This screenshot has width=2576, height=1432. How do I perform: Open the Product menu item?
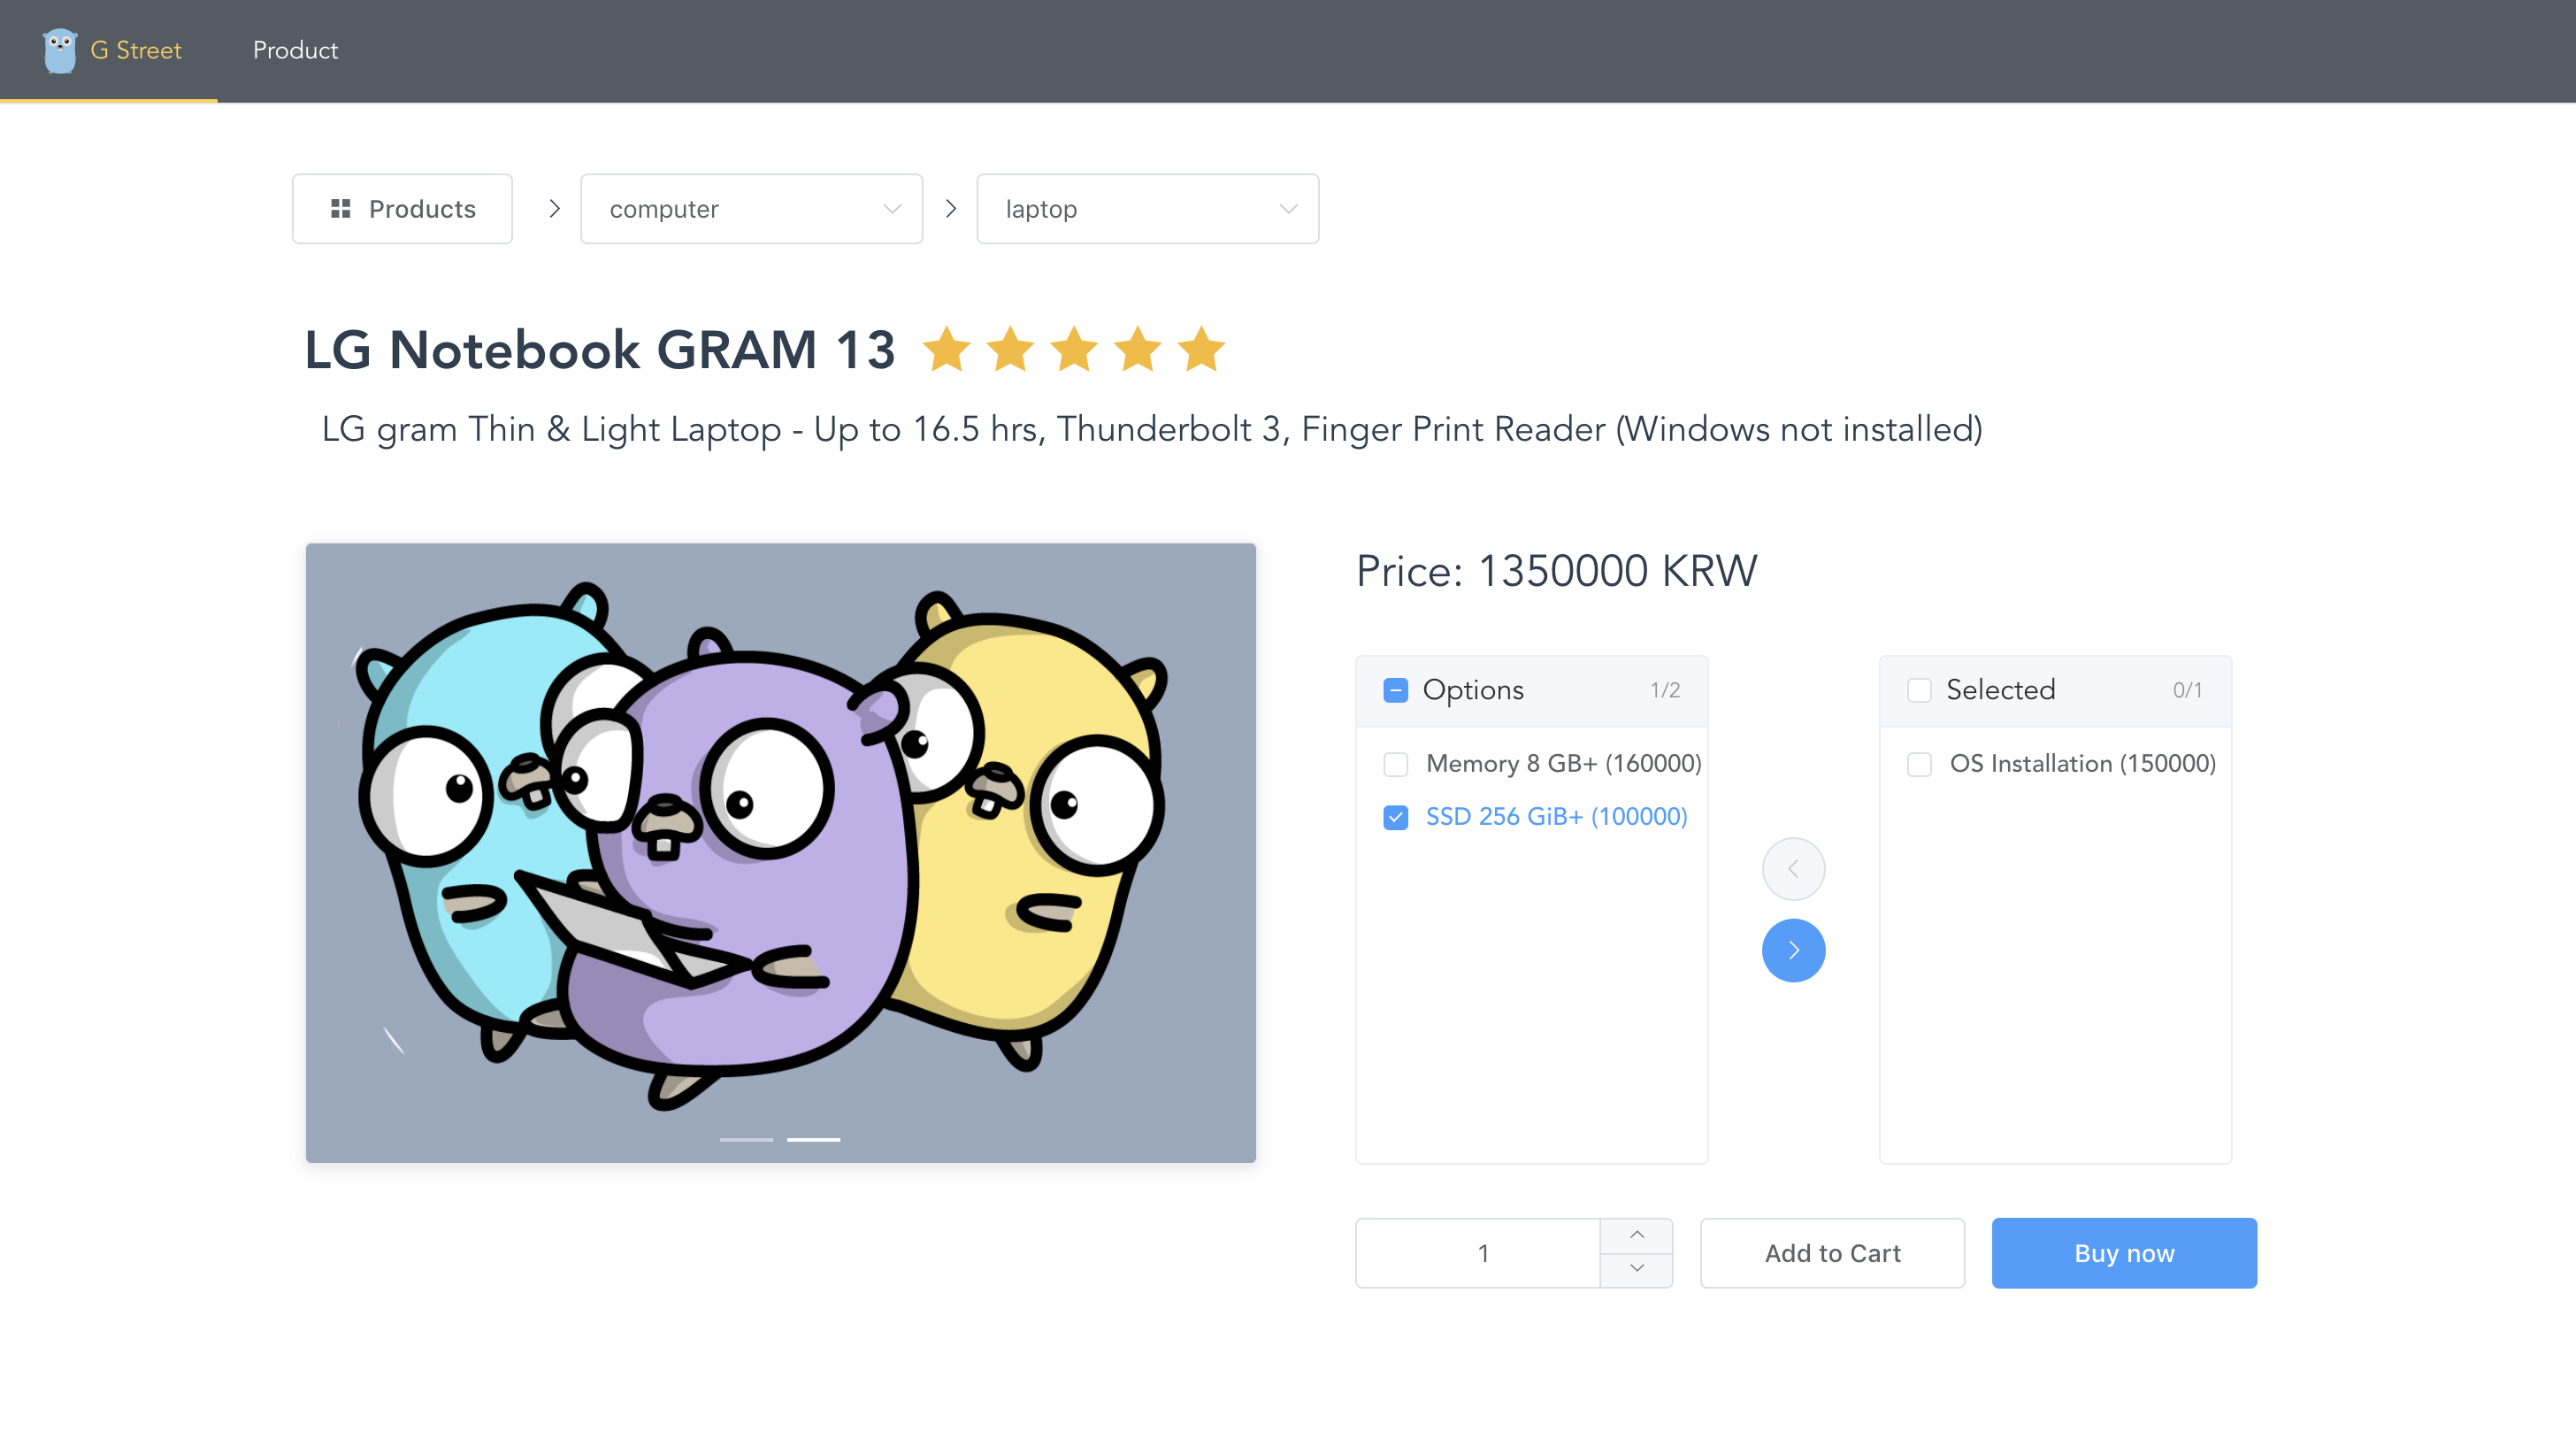click(295, 50)
